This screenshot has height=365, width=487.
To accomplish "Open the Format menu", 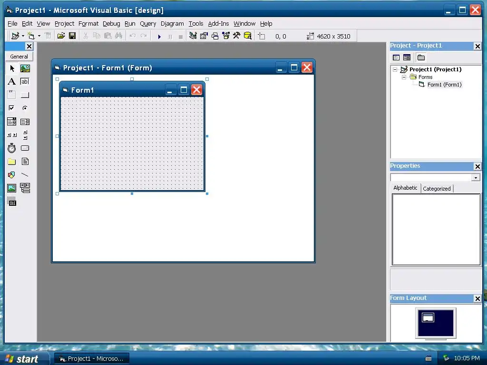I will point(88,24).
